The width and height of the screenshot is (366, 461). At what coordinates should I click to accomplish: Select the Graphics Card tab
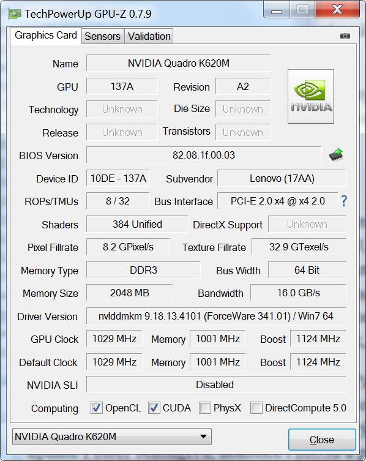46,36
